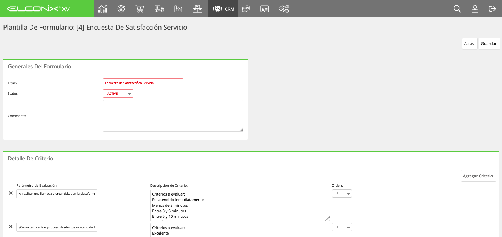Open Orden dropdown for 'Al realizar una llamada' row
Viewport: 502px width, 237px height.
point(342,193)
